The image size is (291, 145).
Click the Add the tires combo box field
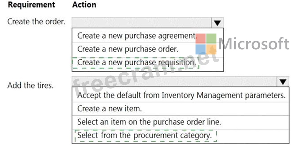tap(174, 82)
